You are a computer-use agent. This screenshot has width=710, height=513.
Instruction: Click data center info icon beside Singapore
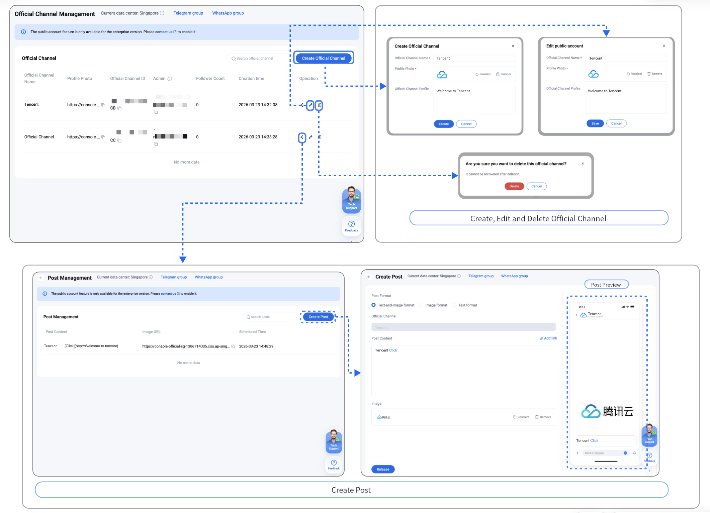click(162, 13)
